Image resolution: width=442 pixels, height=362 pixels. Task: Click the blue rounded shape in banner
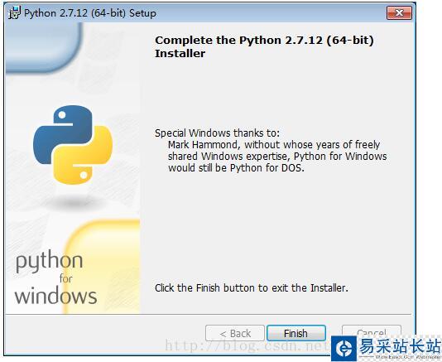pyautogui.click(x=44, y=48)
